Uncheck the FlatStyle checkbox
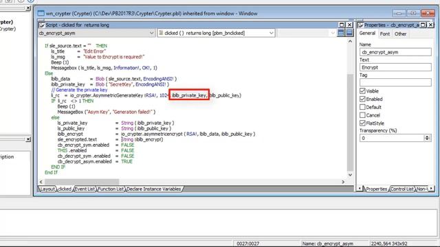The height and width of the screenshot is (247, 440). click(362, 123)
